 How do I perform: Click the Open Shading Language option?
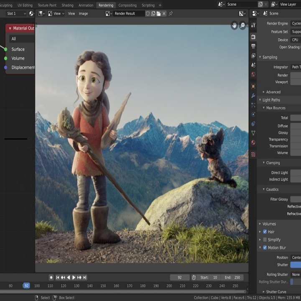coord(289,47)
